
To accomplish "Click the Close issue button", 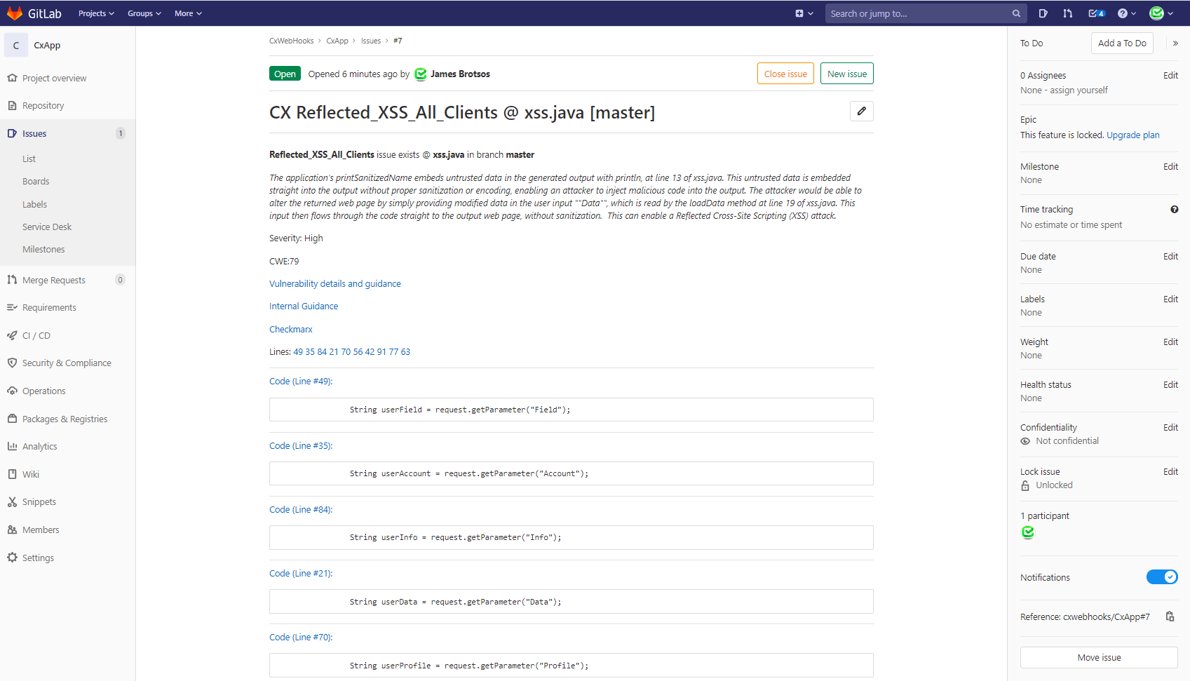I will coord(785,73).
